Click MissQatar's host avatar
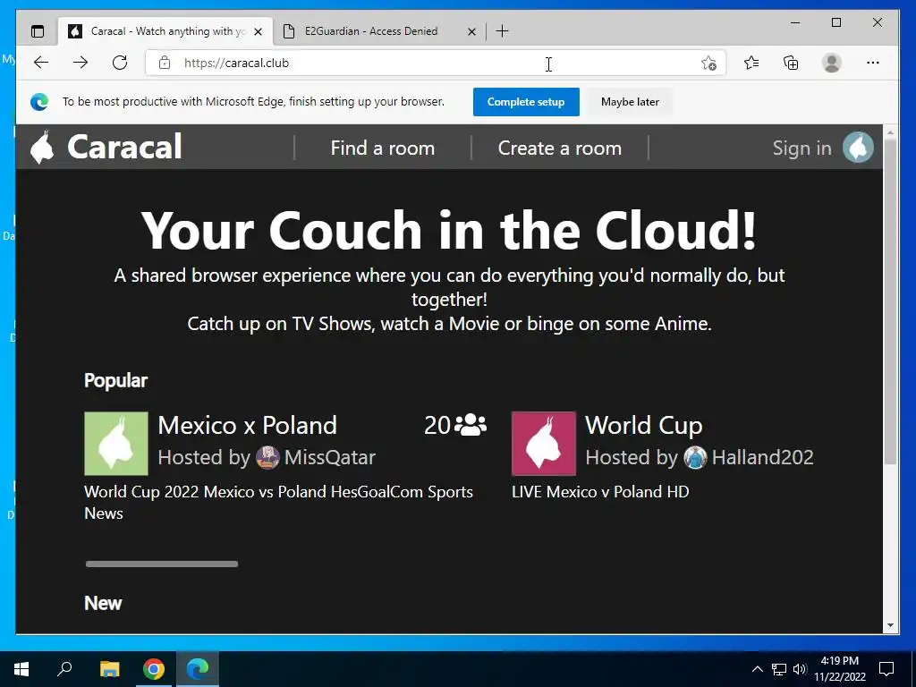 267,457
